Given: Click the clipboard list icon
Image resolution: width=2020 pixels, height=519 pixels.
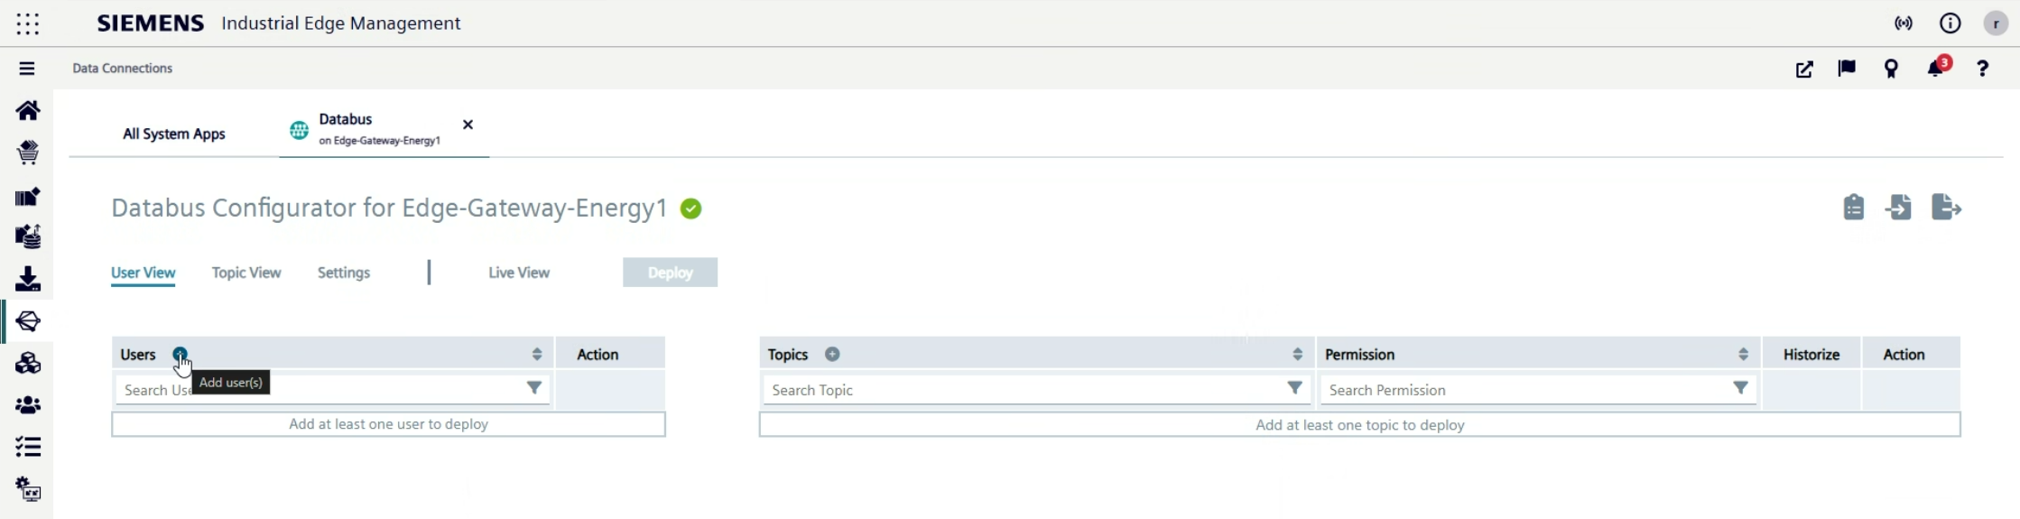Looking at the screenshot, I should coord(1853,208).
